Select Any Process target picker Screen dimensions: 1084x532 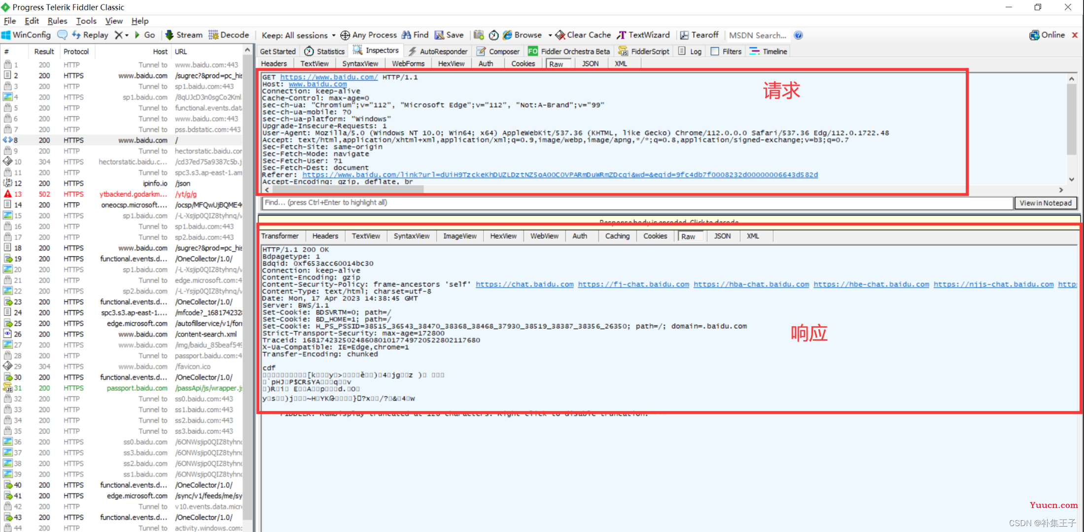coord(369,35)
